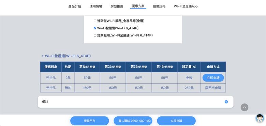The width and height of the screenshot is (266, 126).
Task: Go to 產品介紹 tab
Action: click(x=75, y=6)
